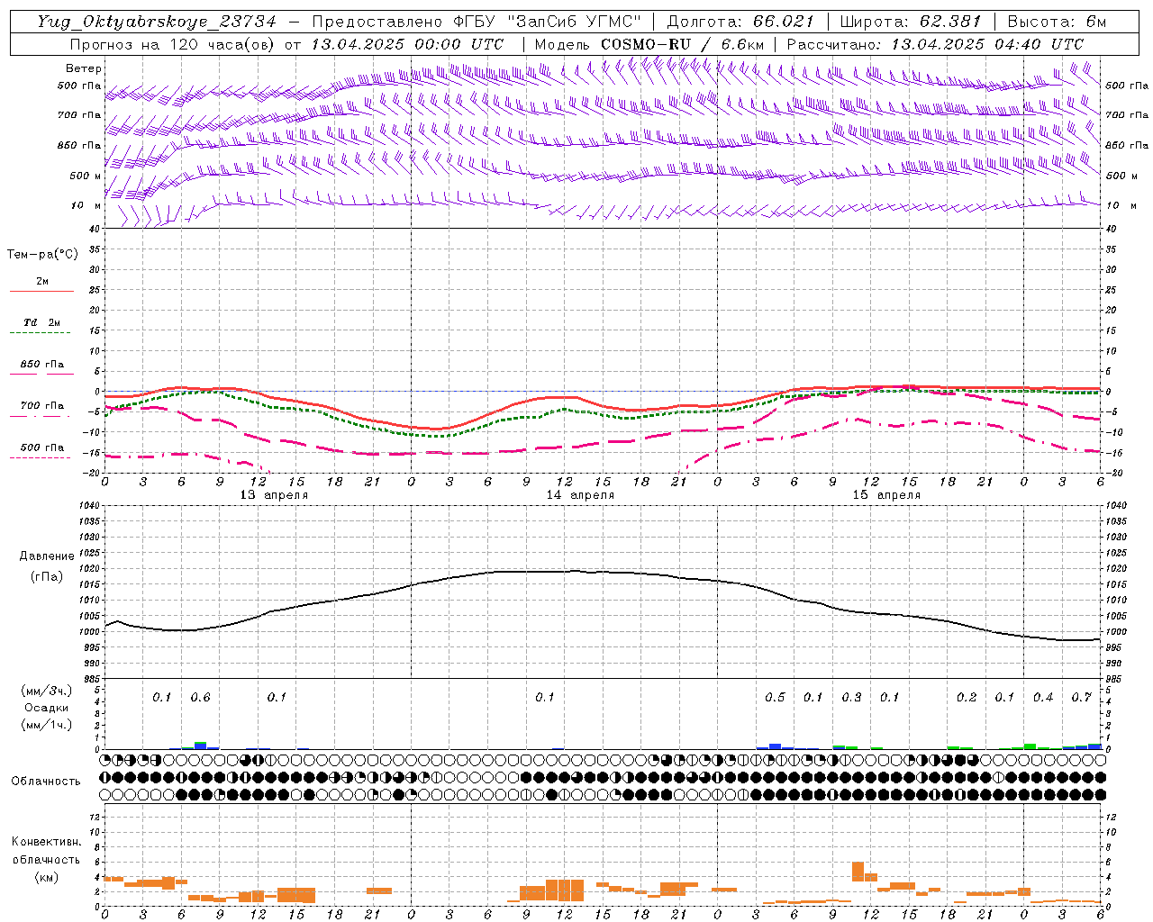The image size is (1153, 922).
Task: Click the Конвективн. облачность (км) label
Action: click(x=46, y=859)
